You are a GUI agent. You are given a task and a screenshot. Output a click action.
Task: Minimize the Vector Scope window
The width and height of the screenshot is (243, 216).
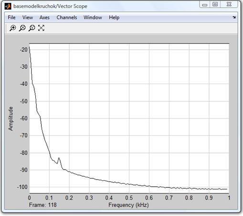click(x=205, y=4)
